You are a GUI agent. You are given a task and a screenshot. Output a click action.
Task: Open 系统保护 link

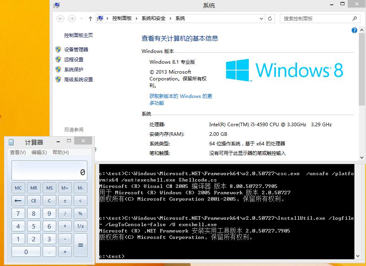tap(74, 69)
